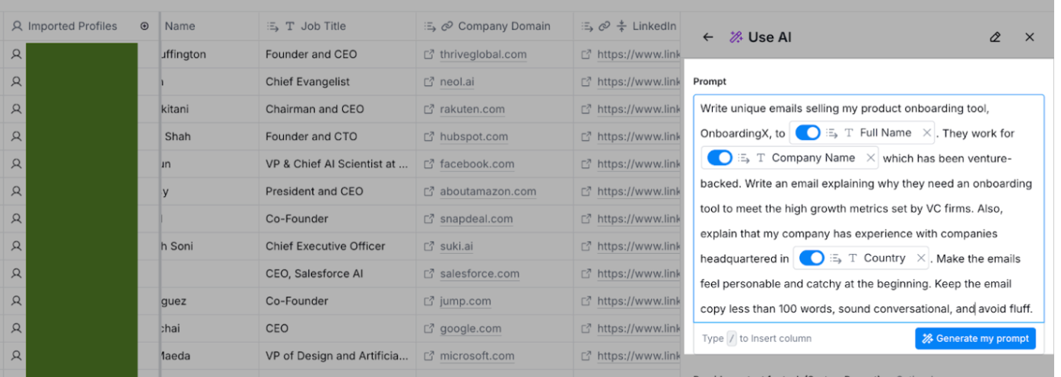Select the Chief Executive Officer cell
Viewport: 1061px width, 377px height.
[x=337, y=246]
